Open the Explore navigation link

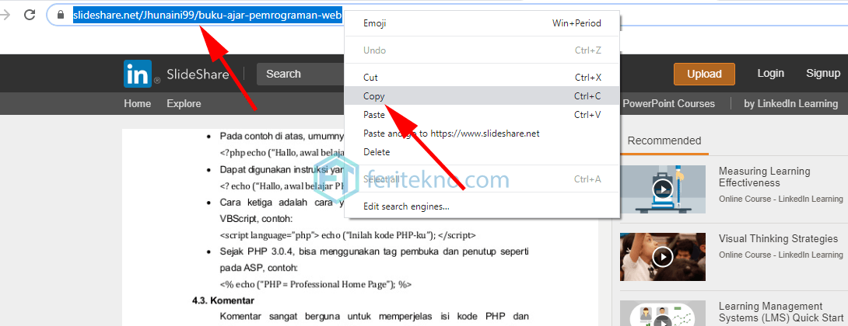coord(184,104)
